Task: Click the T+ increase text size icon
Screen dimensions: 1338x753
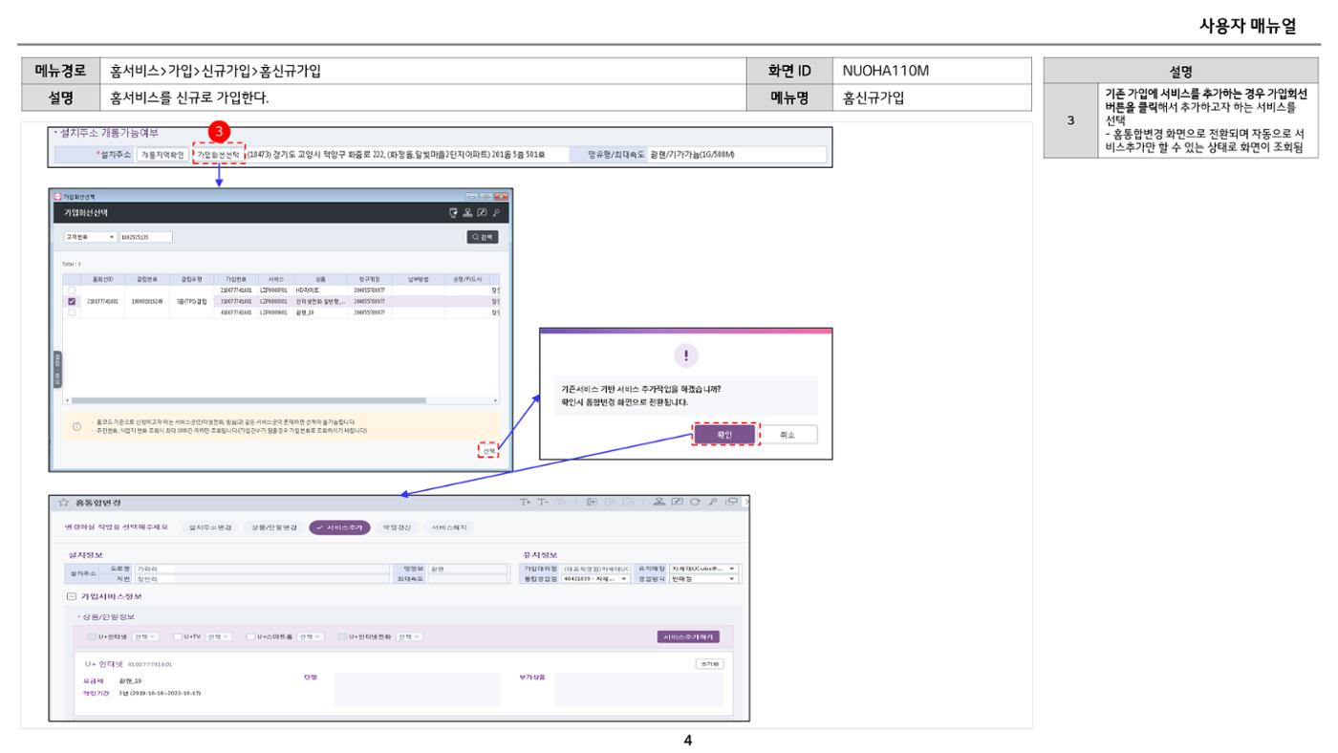Action: pos(525,503)
